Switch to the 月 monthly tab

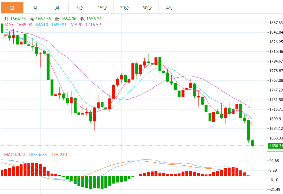pos(57,8)
